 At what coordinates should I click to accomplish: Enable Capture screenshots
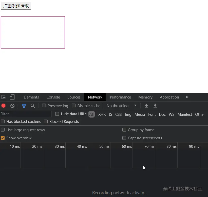[x=124, y=138]
